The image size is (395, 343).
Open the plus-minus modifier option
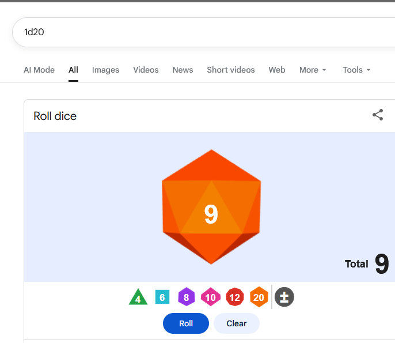[284, 297]
